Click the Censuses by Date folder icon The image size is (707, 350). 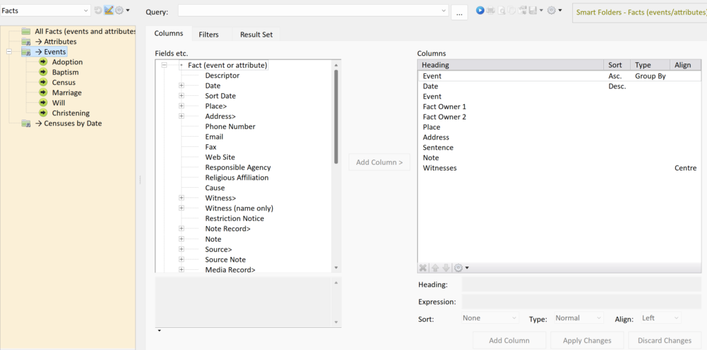pos(26,124)
